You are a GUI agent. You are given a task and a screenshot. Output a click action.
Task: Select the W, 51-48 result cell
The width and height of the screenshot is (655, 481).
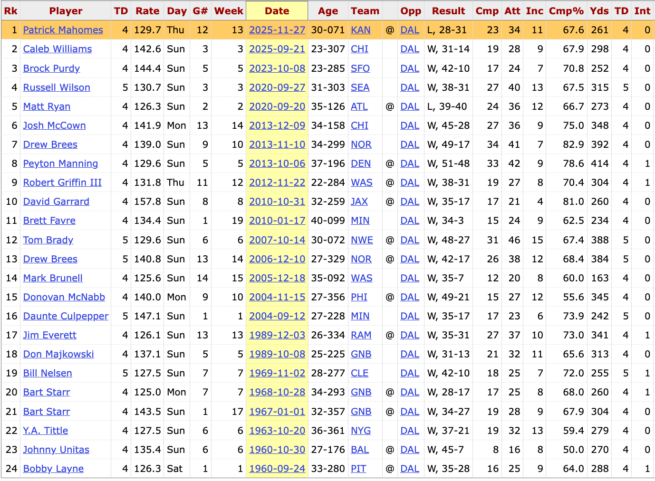tap(448, 164)
